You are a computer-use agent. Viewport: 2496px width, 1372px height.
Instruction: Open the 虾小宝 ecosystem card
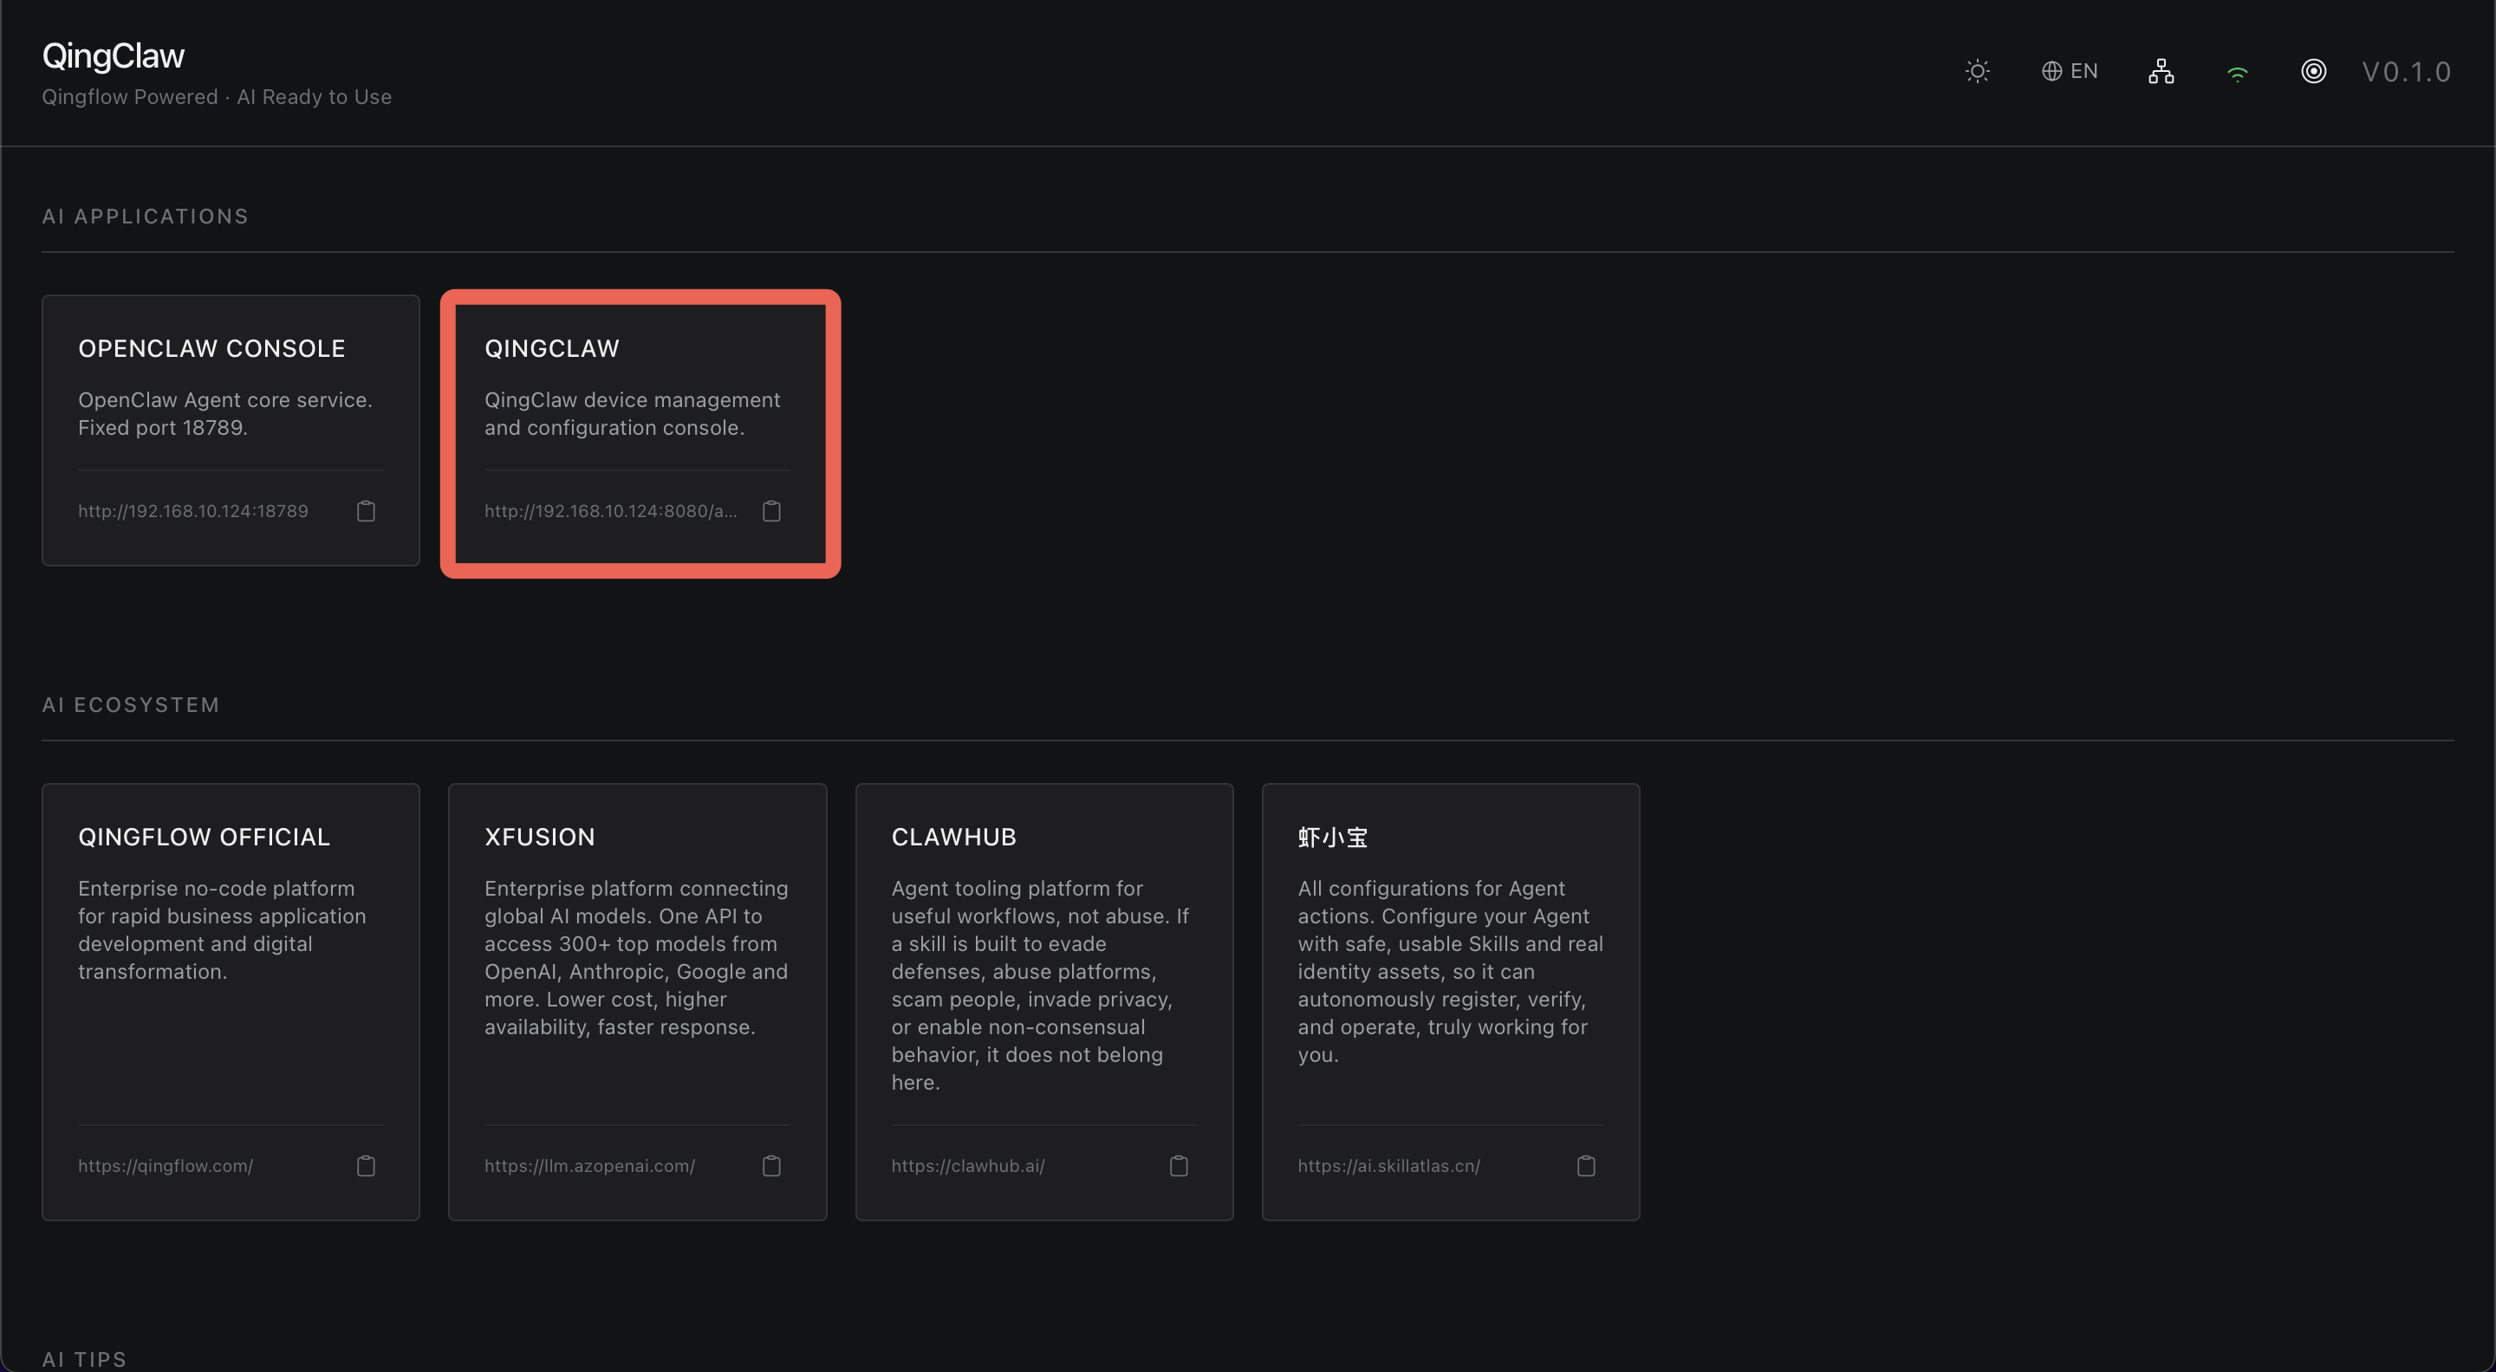1451,1001
